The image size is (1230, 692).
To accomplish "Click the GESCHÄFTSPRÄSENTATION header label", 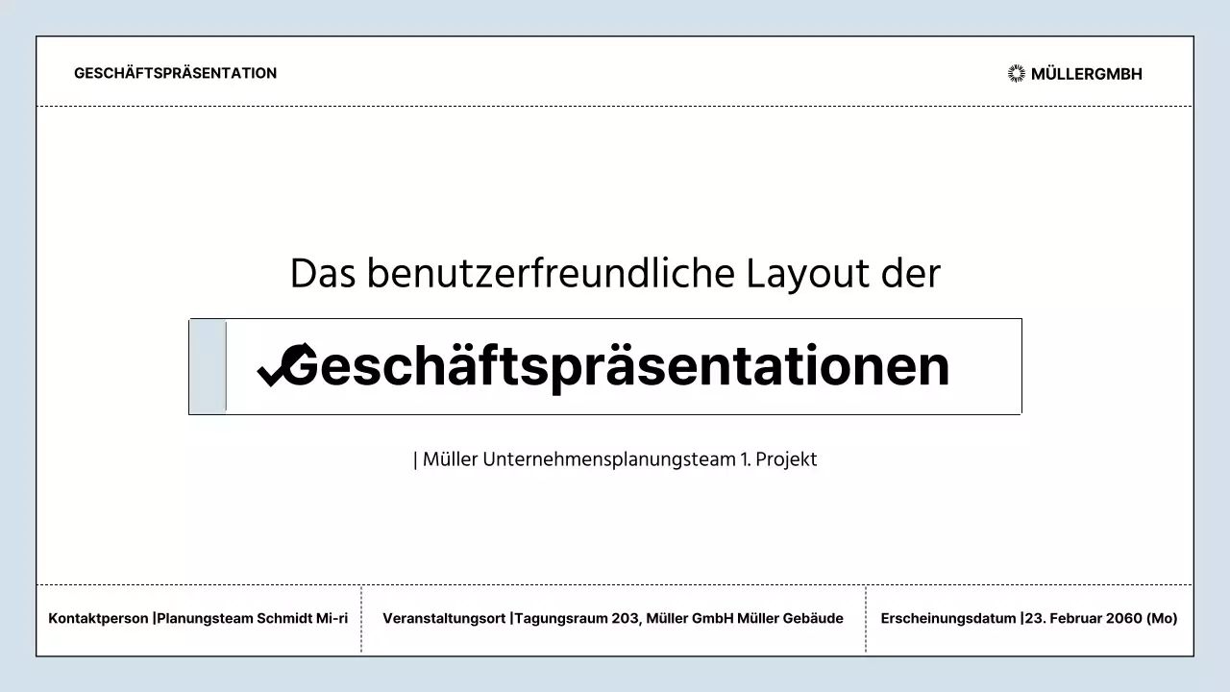I will [175, 73].
